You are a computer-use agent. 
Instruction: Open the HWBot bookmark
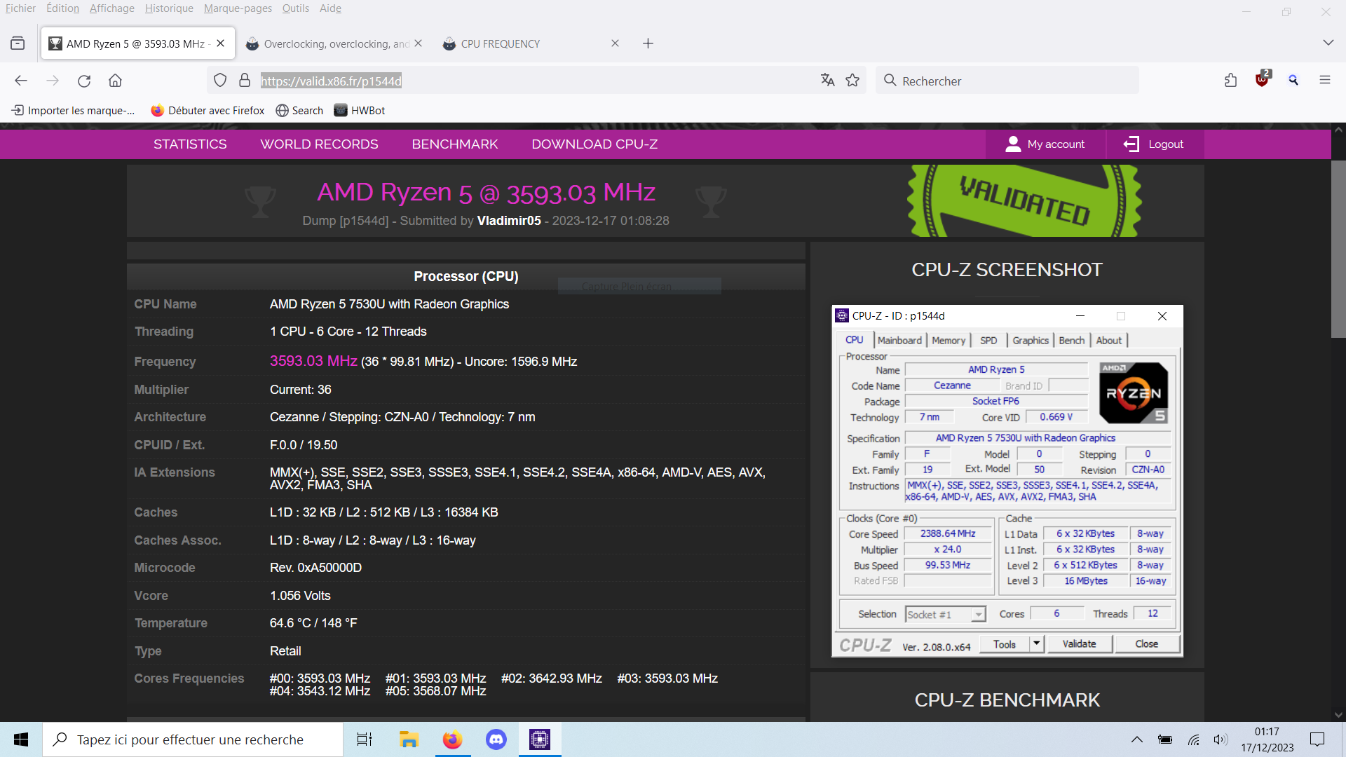pos(360,111)
